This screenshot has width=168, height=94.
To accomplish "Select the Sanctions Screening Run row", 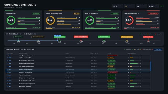I will pyautogui.click(x=78, y=72).
